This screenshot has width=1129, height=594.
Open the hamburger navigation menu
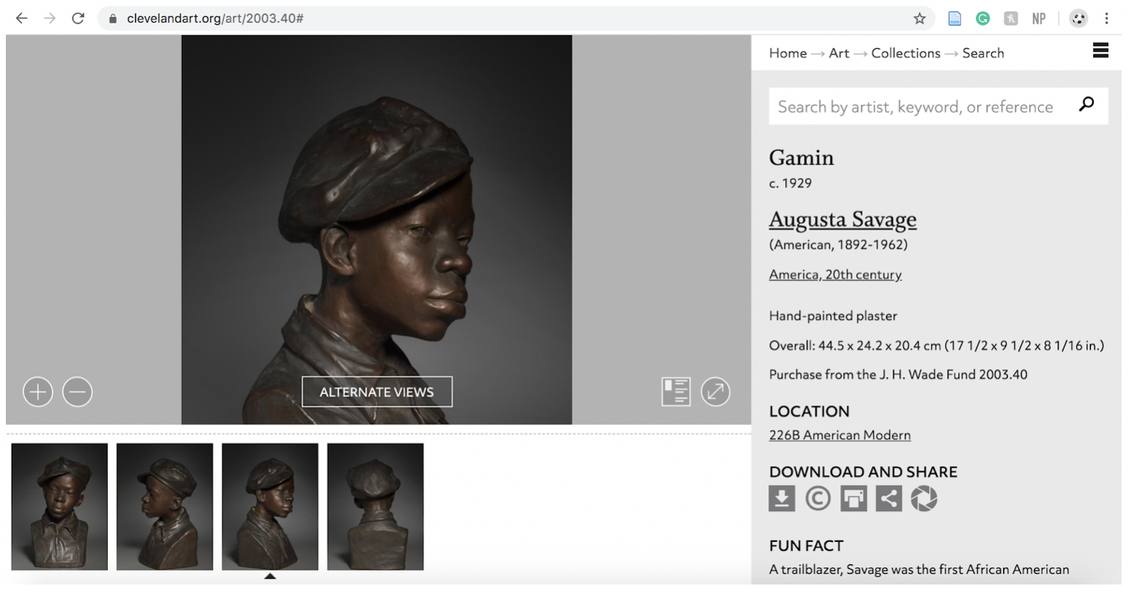(1100, 50)
